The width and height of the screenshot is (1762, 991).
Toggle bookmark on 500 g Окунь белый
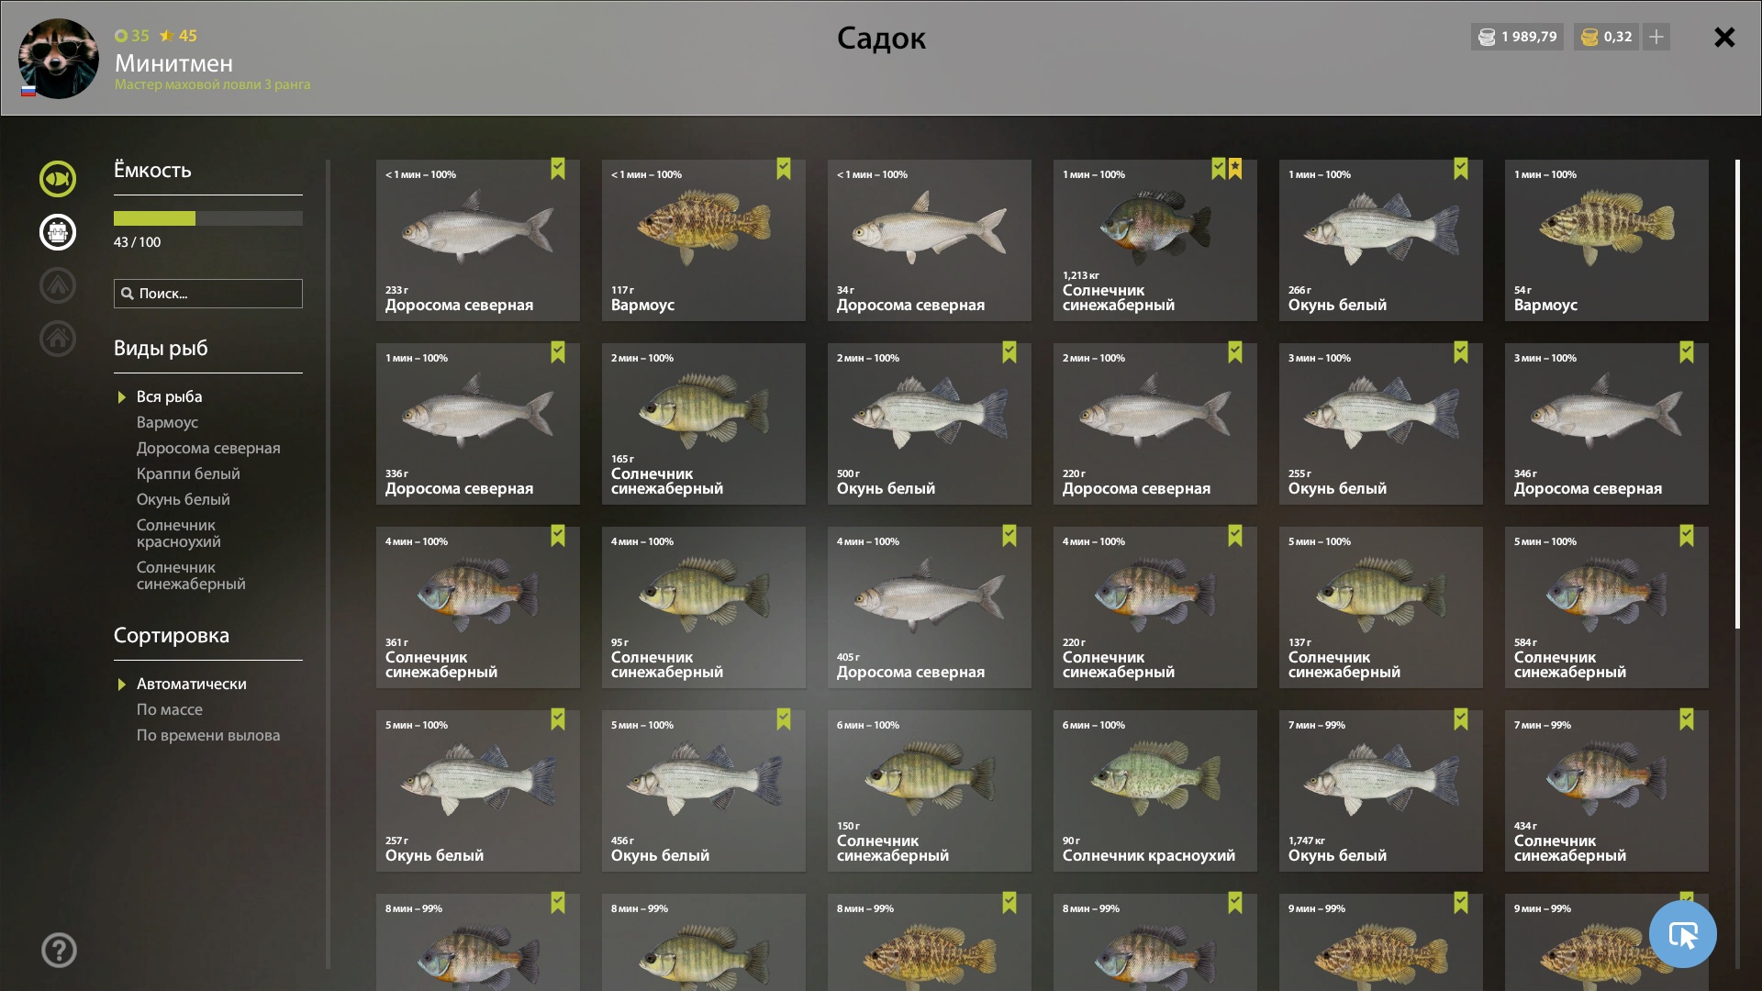pyautogui.click(x=1009, y=352)
